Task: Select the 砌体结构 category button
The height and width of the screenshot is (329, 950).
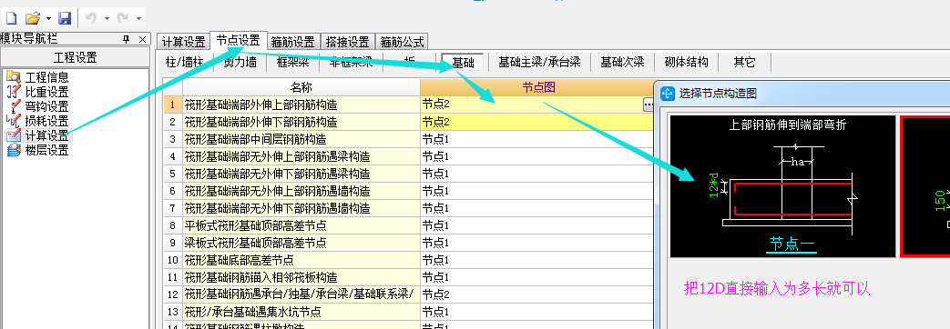Action: [686, 62]
